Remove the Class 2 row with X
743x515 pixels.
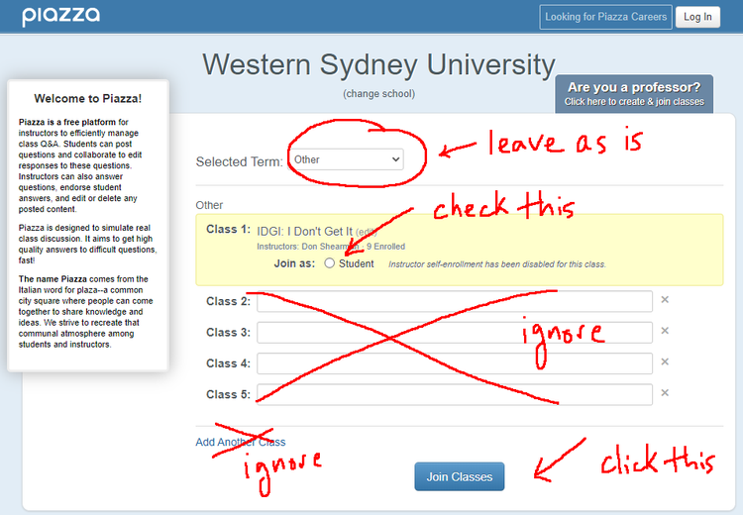pyautogui.click(x=665, y=300)
